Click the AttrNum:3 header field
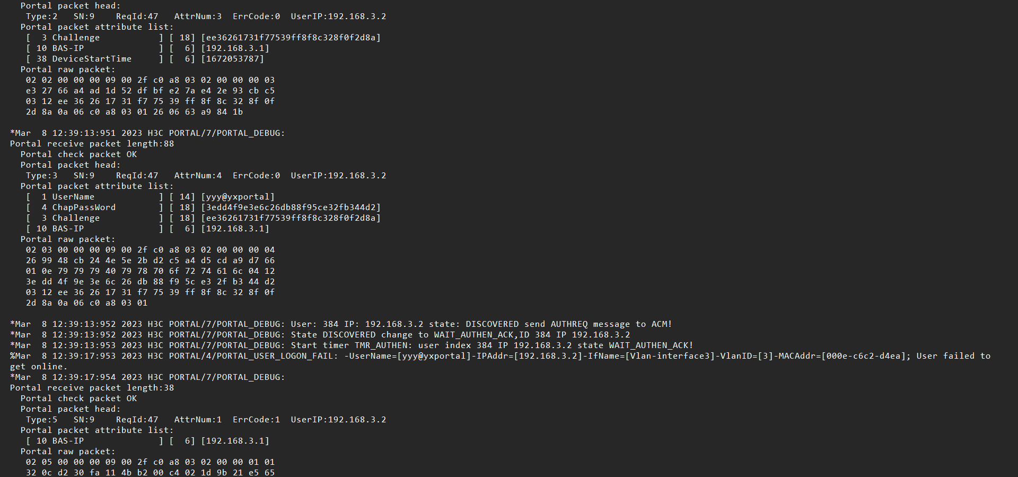Screen dimensions: 1018x477 [x=198, y=16]
